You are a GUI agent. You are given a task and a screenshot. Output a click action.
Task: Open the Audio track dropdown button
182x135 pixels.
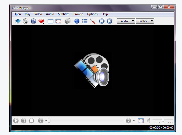point(126,21)
